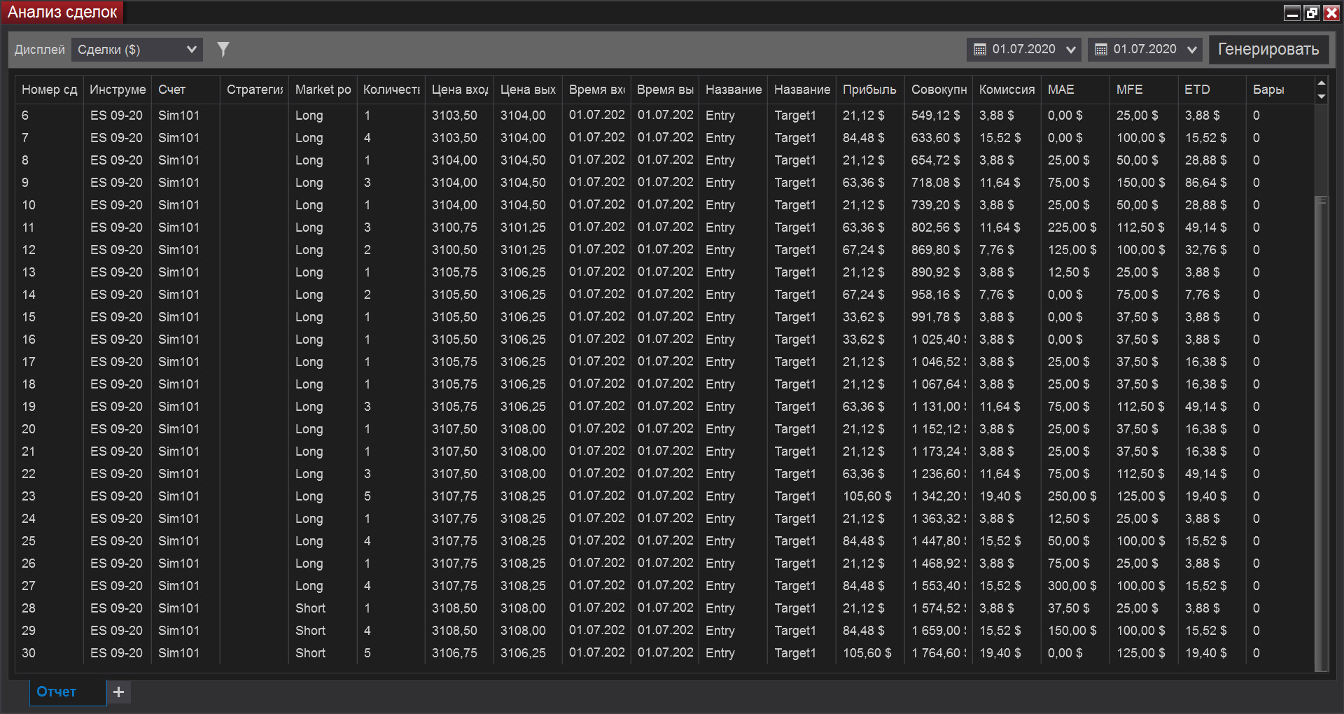Sort by Стратегия column header
Image resolution: width=1344 pixels, height=714 pixels.
tap(254, 90)
